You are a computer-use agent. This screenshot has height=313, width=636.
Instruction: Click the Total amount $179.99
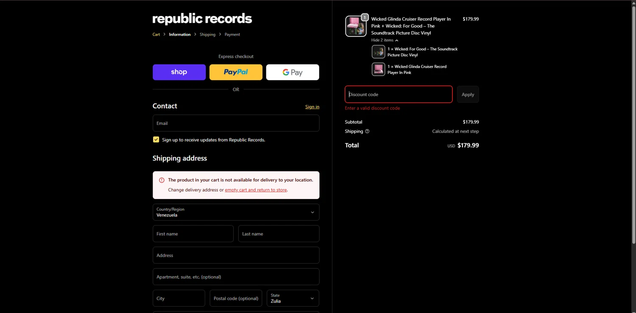[468, 145]
